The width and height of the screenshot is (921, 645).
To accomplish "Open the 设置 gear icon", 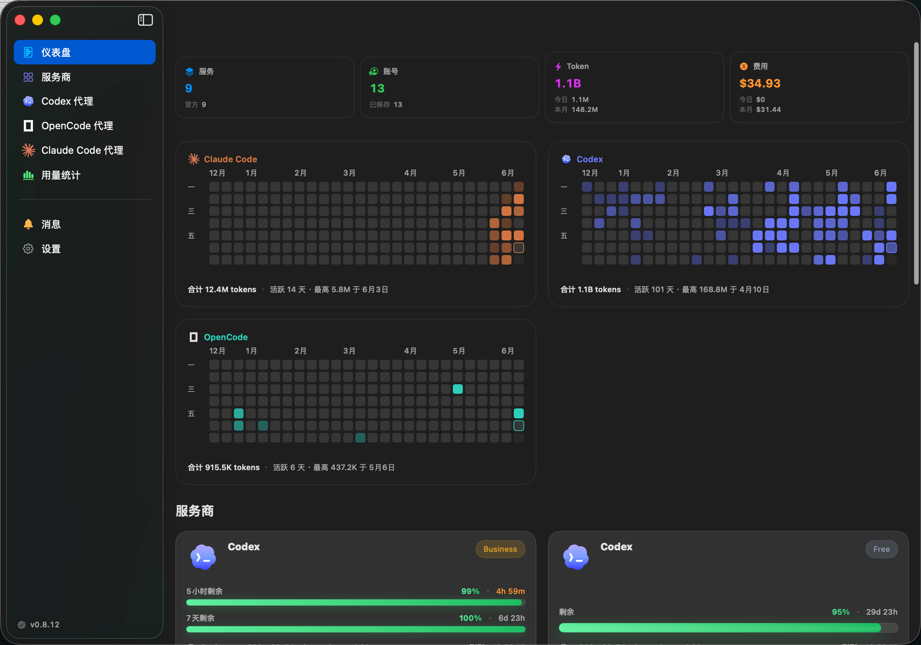I will [x=28, y=249].
